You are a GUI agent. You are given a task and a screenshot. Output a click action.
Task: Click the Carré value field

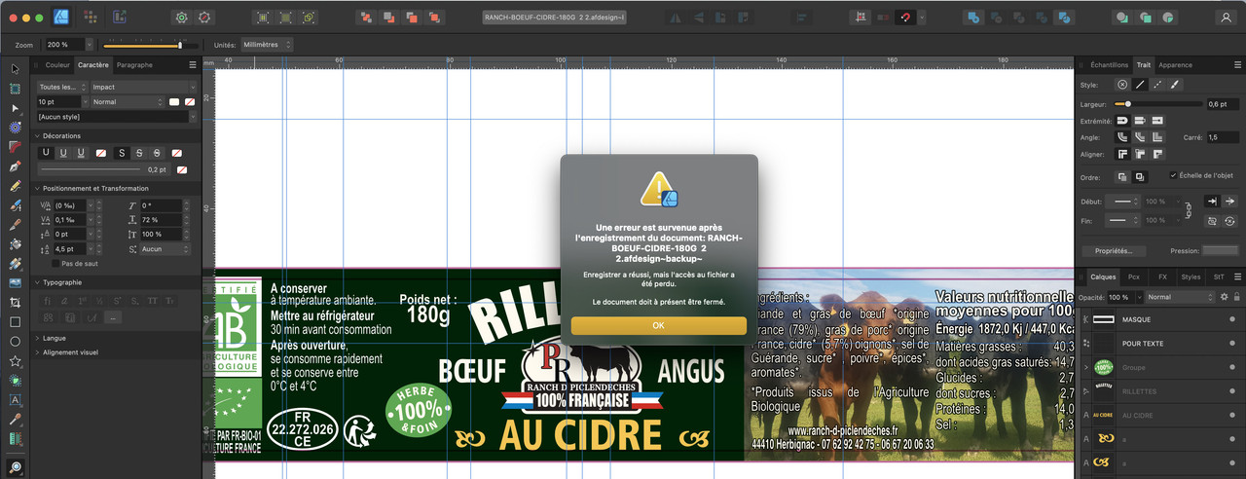click(x=1223, y=137)
